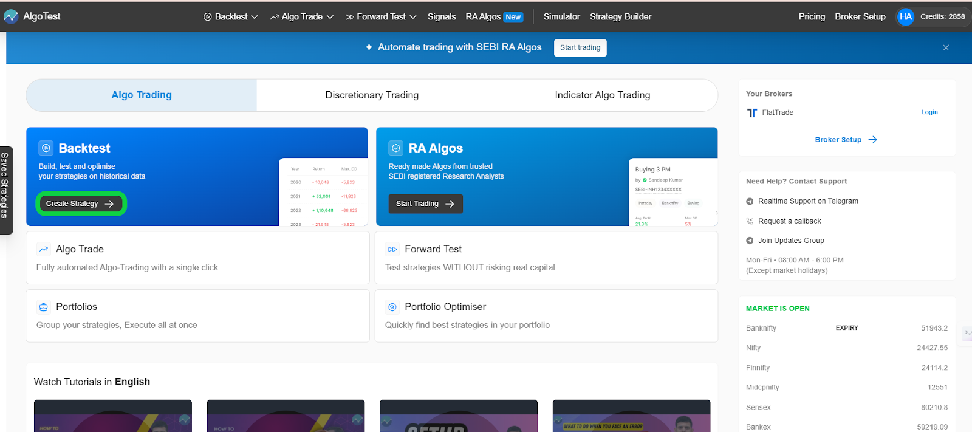Open the Portfolio Optimiser card
972x432 pixels.
(546, 316)
